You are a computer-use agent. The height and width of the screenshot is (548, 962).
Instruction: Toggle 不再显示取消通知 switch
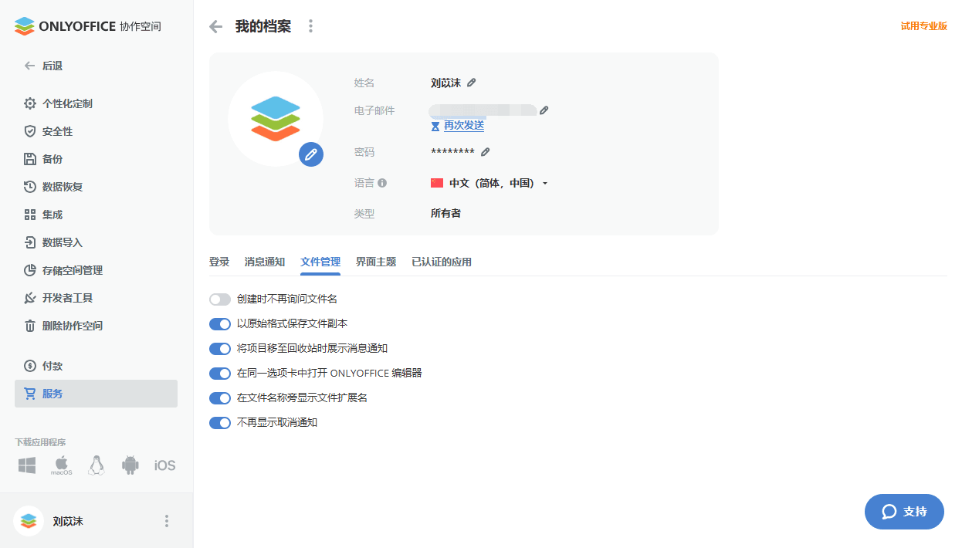pos(220,422)
